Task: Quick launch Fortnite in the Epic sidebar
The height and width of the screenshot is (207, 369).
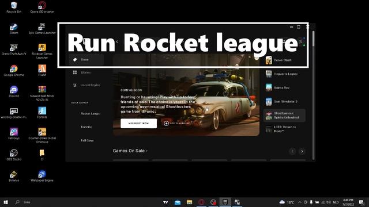Action: [x=86, y=127]
